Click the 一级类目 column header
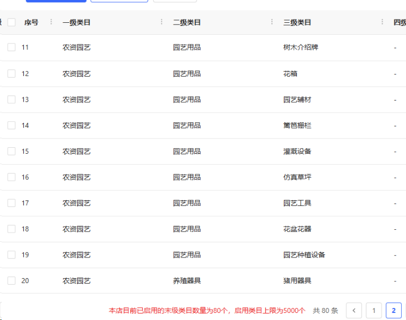 coord(77,22)
